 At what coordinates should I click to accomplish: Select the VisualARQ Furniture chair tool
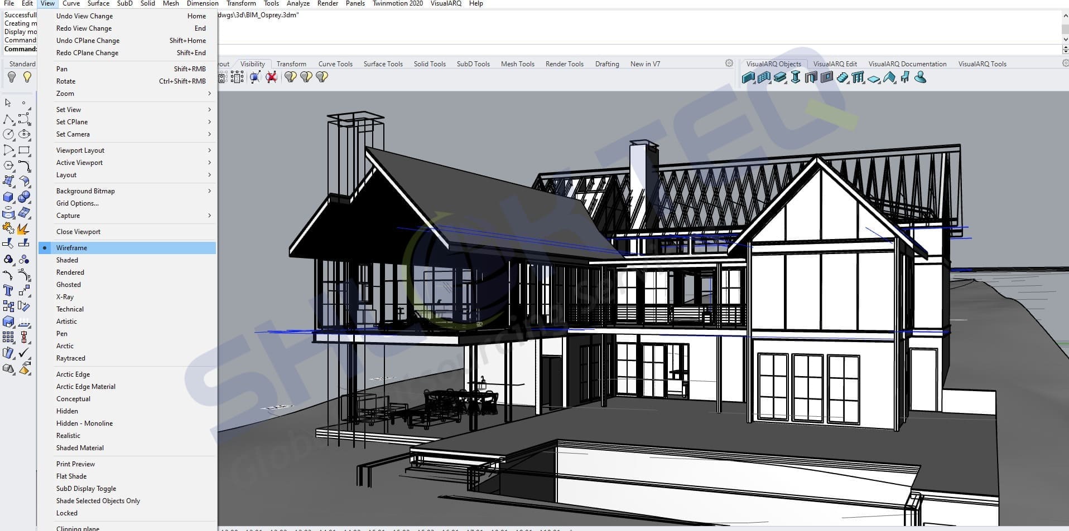click(x=905, y=77)
